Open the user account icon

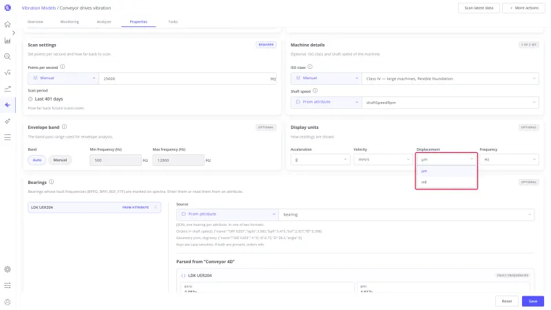(8, 302)
